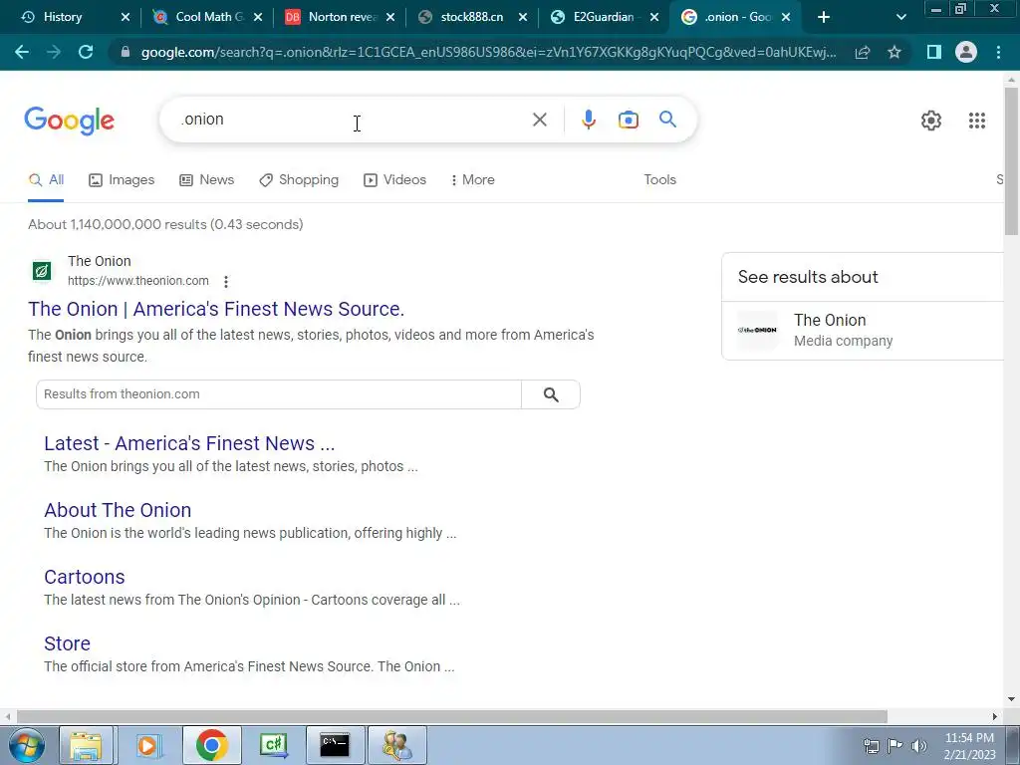Switch to the Cool Math browser tab
Viewport: 1020px width, 765px height.
(x=209, y=17)
